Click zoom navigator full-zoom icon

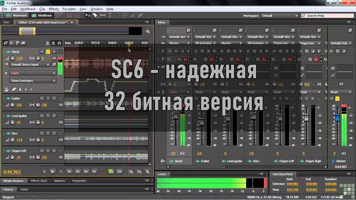click(148, 31)
